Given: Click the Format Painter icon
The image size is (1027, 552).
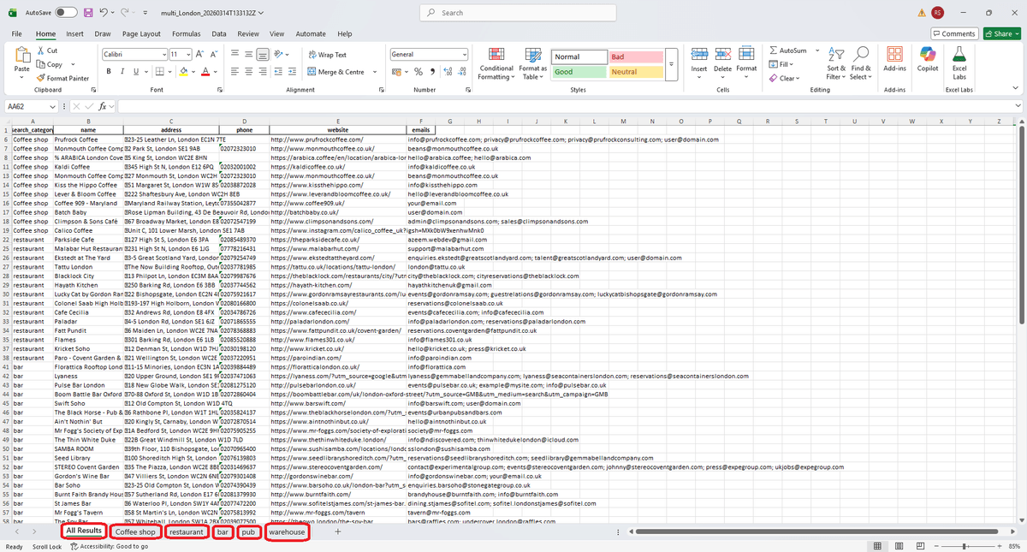Looking at the screenshot, I should click(42, 78).
